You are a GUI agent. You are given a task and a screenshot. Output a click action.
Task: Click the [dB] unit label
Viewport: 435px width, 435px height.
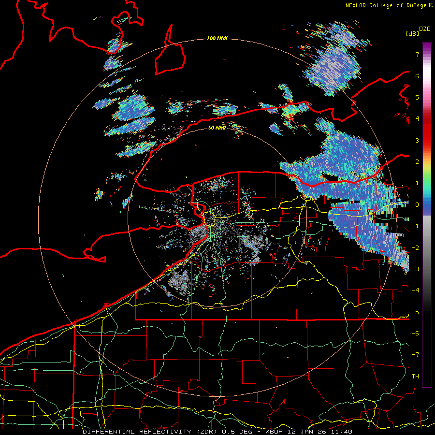[412, 33]
